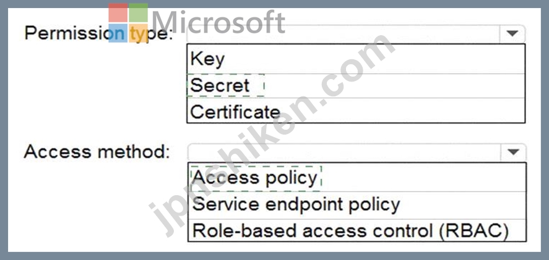Click the Permission type dropdown arrow

[x=512, y=33]
